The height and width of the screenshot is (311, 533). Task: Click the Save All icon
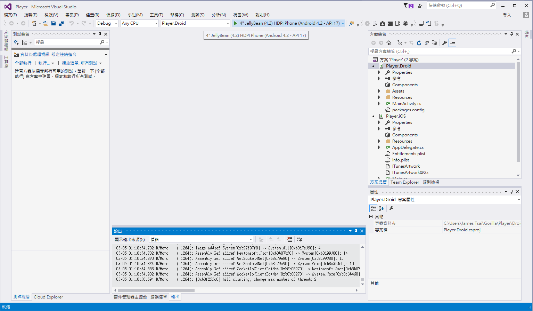tap(61, 23)
